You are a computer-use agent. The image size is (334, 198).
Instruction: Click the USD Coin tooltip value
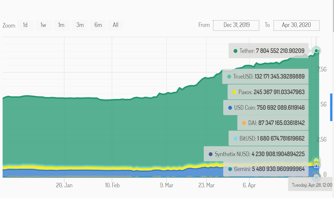click(280, 107)
